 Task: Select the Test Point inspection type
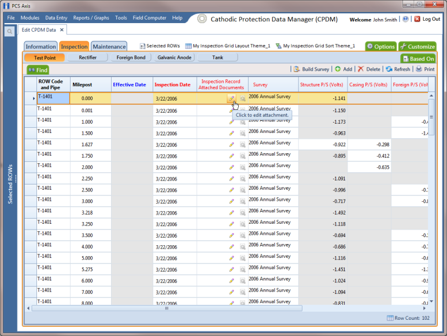[x=45, y=58]
